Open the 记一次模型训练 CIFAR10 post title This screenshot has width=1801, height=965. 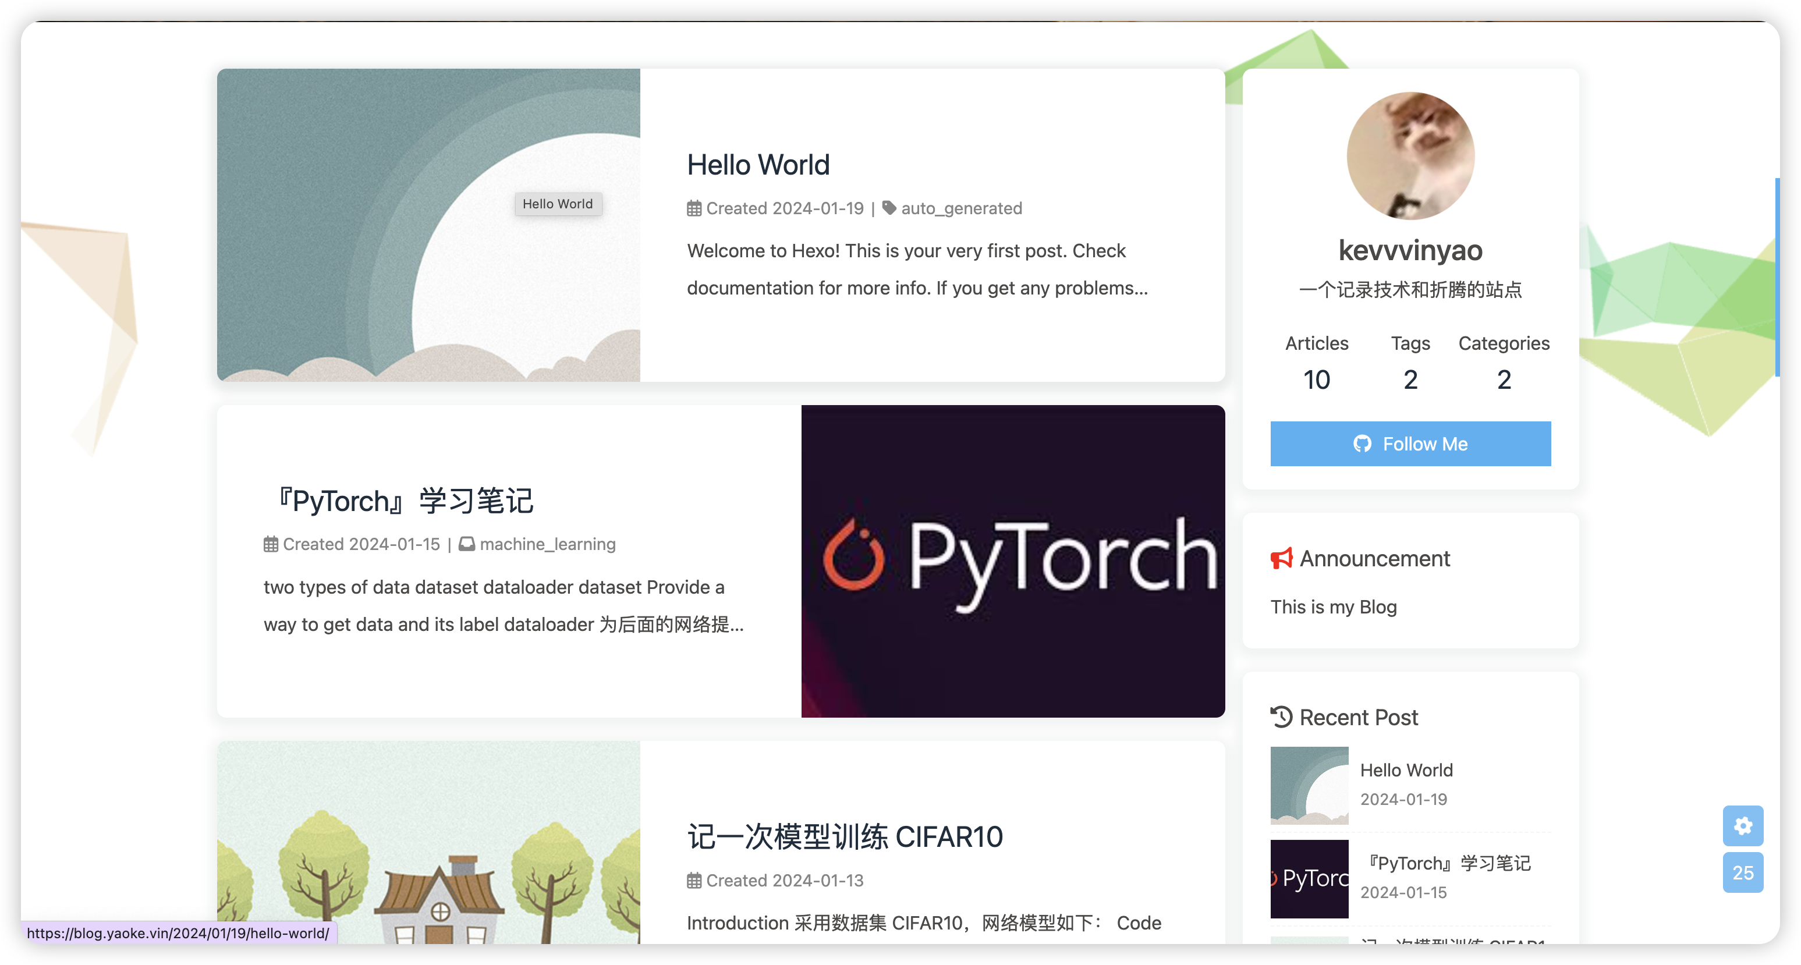pos(845,836)
